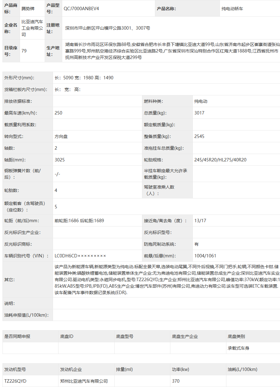Select the product model QCJ7000ANBEV4
280x387 pixels.
tap(81, 9)
